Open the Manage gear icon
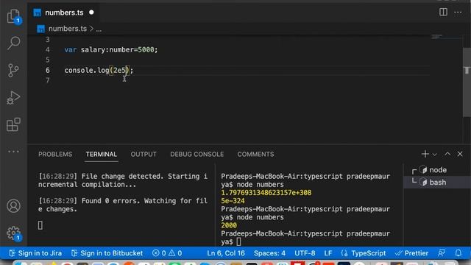This screenshot has width=471, height=265. (13, 233)
